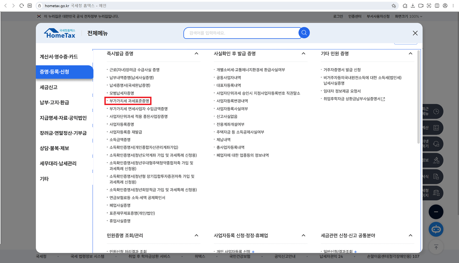Click the search magnifier in the search bar
This screenshot has height=263, width=459.
[304, 33]
